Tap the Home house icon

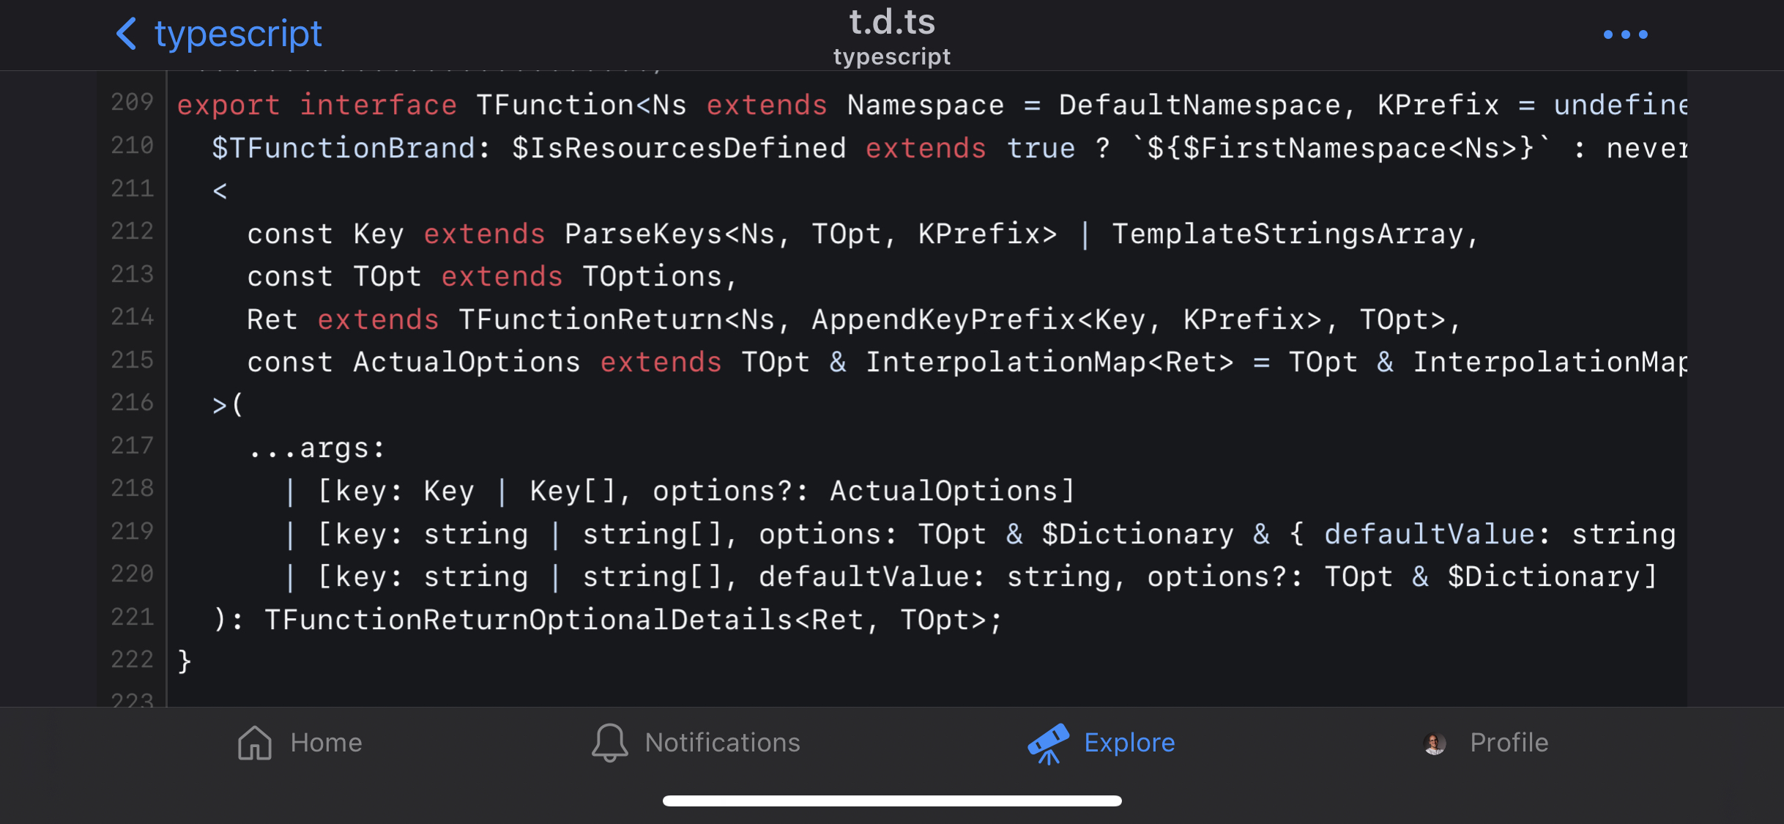255,743
